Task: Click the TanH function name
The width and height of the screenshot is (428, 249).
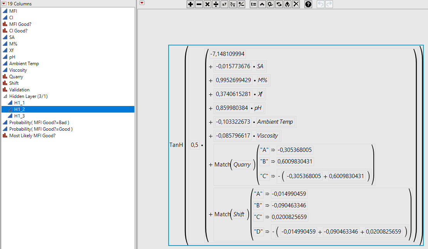Action: [176, 145]
